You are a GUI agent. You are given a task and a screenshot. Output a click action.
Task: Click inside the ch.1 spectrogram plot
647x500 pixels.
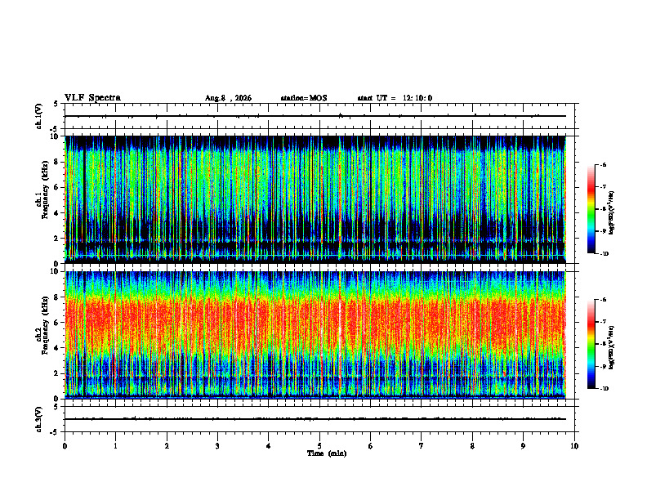pos(319,199)
